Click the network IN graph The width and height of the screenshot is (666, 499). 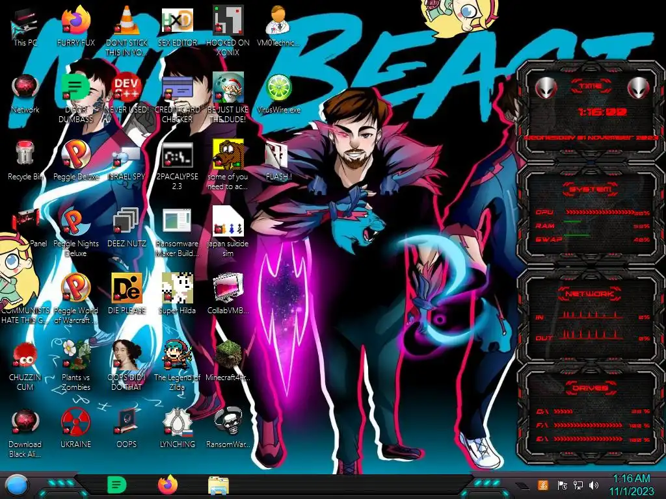click(x=591, y=314)
